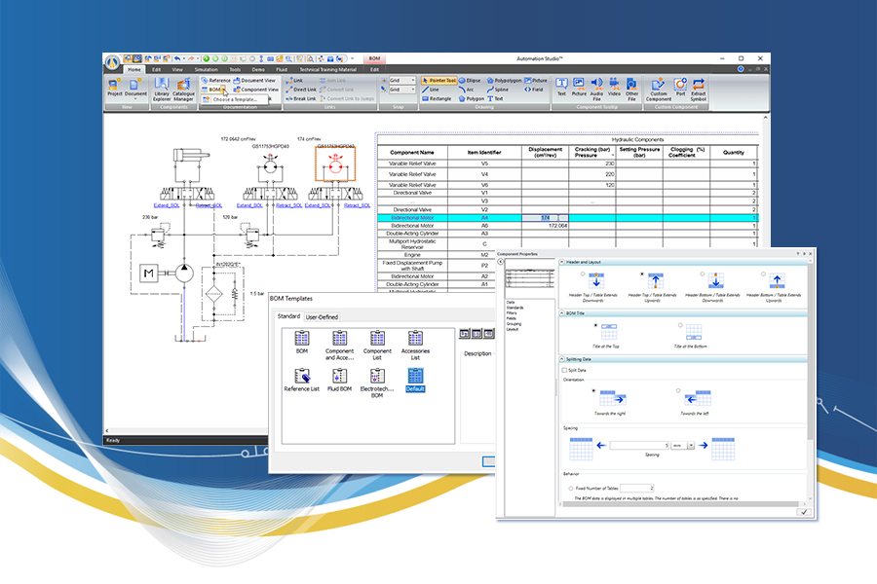Select the Spline drawing tool
This screenshot has height=584, width=877.
click(x=498, y=90)
